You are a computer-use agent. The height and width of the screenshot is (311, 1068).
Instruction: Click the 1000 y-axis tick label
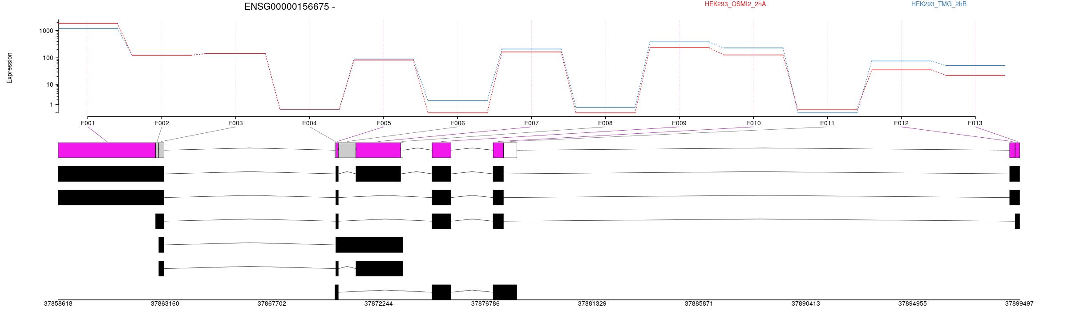point(46,31)
